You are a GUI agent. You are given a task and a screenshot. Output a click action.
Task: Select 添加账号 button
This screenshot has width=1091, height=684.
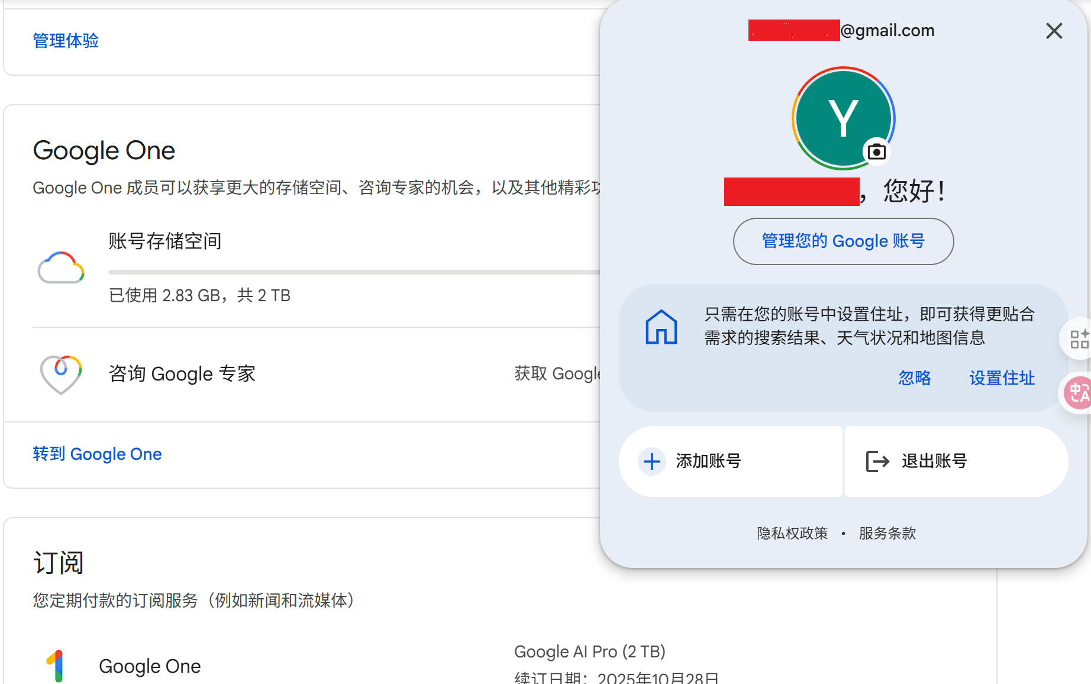pyautogui.click(x=731, y=462)
